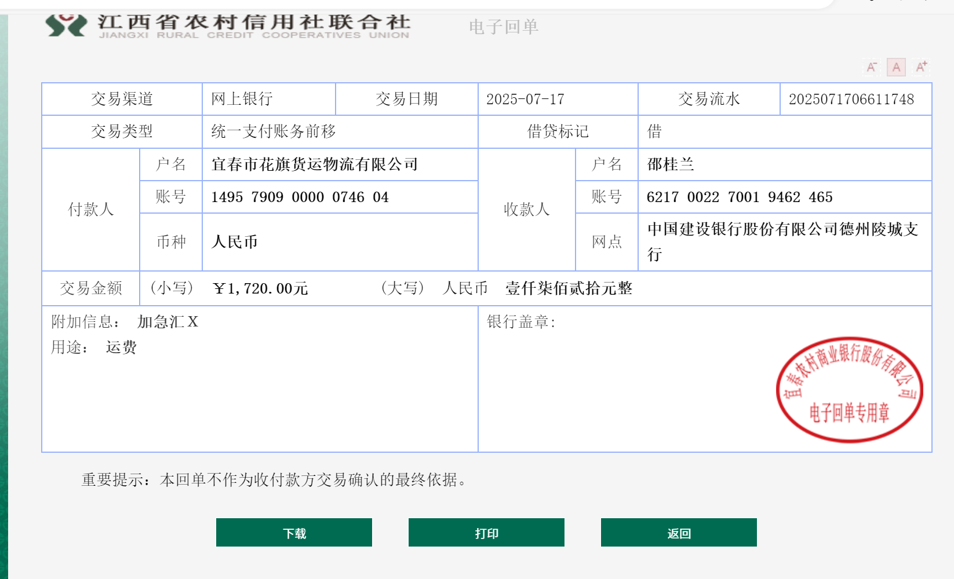Click the 借贷标记 label cell
This screenshot has width=954, height=579.
558,131
